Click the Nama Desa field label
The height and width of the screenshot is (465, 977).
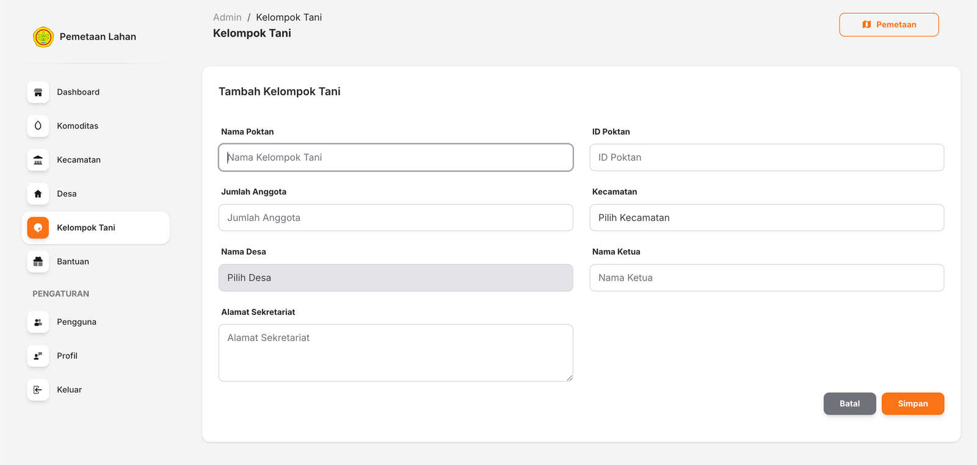click(x=244, y=252)
